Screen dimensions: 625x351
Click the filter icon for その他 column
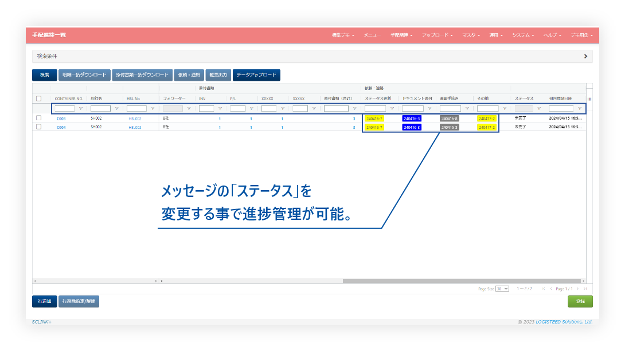click(504, 109)
